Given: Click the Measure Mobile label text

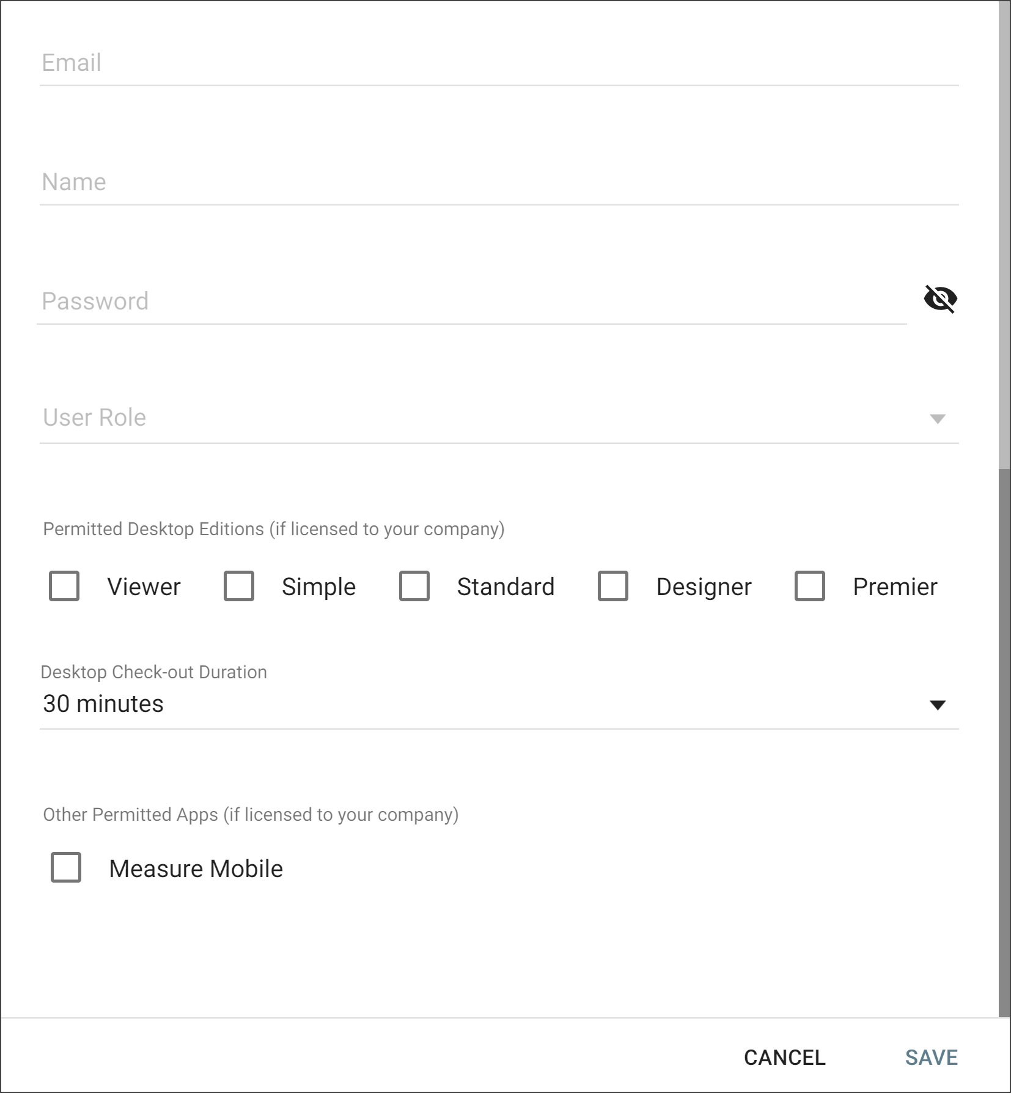Looking at the screenshot, I should tap(196, 869).
